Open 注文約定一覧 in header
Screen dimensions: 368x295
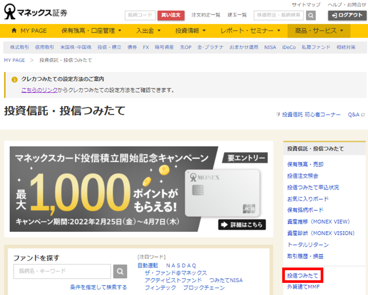[206, 15]
